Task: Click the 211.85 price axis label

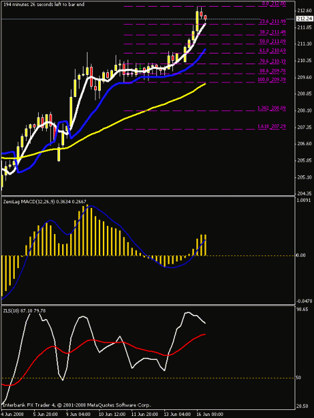Action: 305,27
